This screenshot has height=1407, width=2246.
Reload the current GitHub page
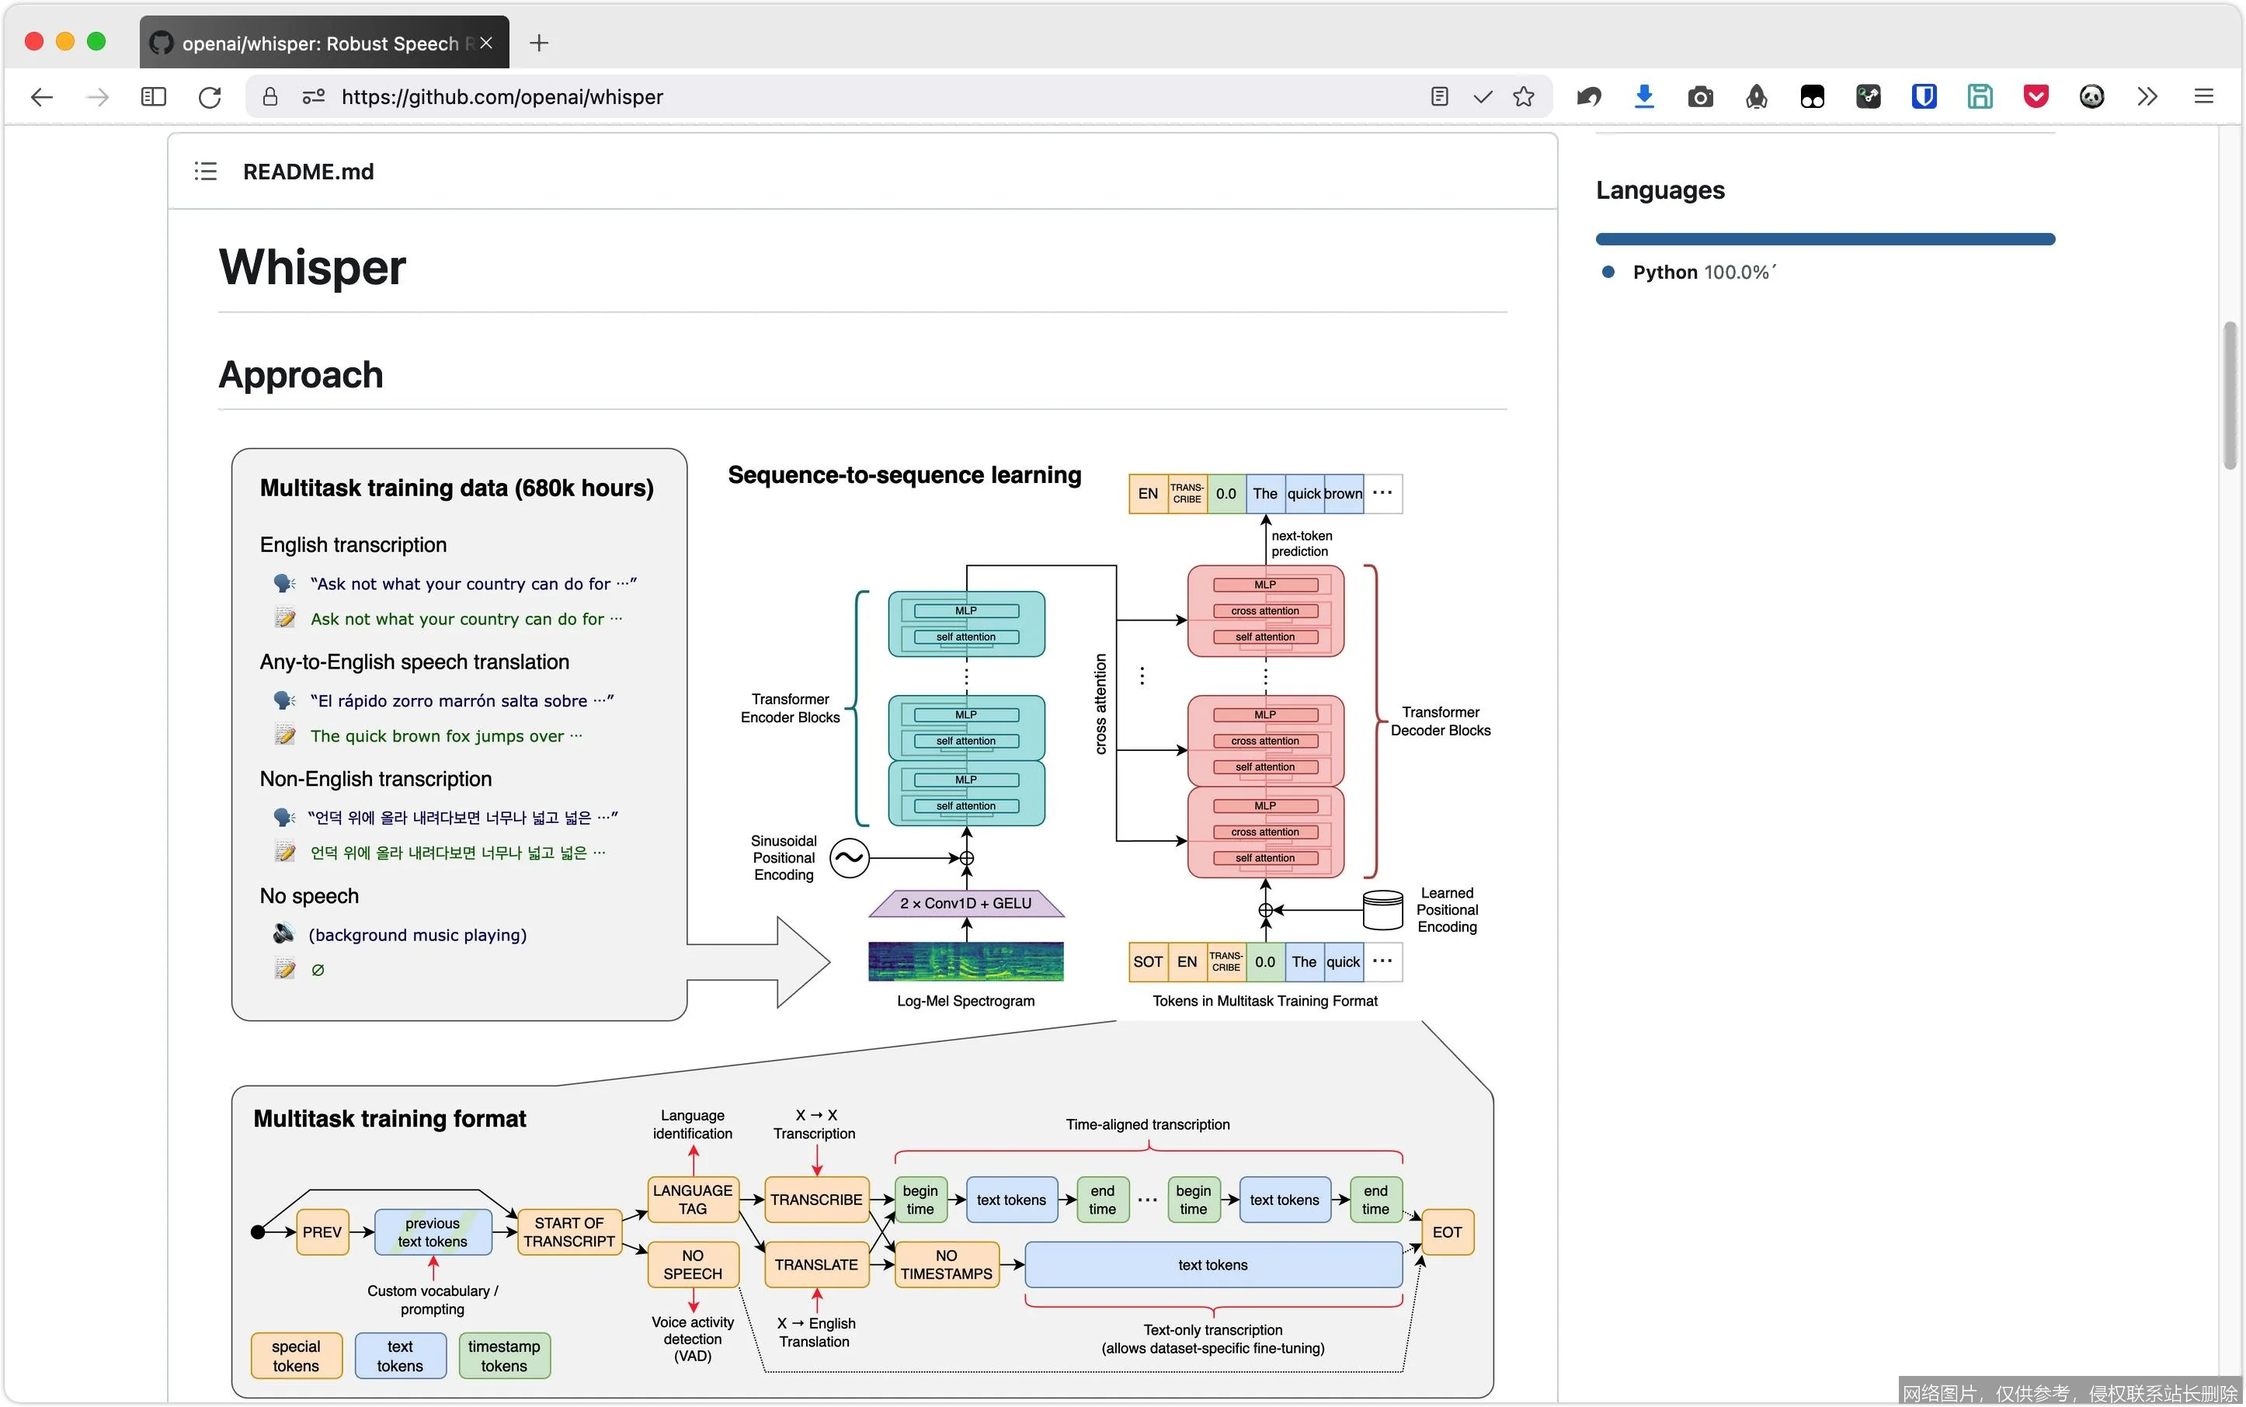[x=210, y=97]
